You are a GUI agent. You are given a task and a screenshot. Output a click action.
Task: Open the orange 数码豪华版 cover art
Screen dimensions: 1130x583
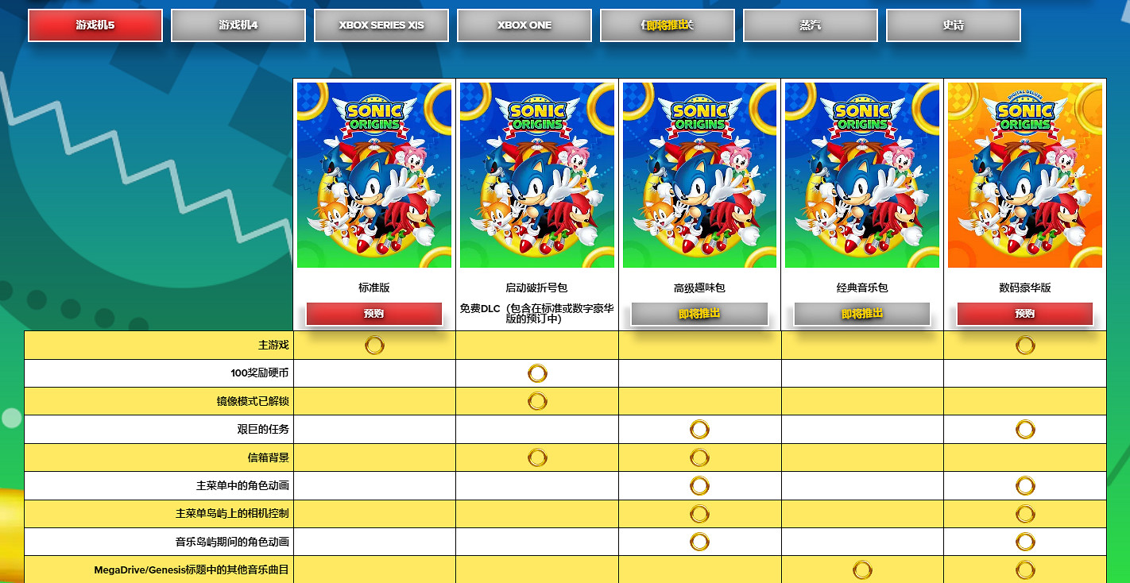pyautogui.click(x=1025, y=175)
